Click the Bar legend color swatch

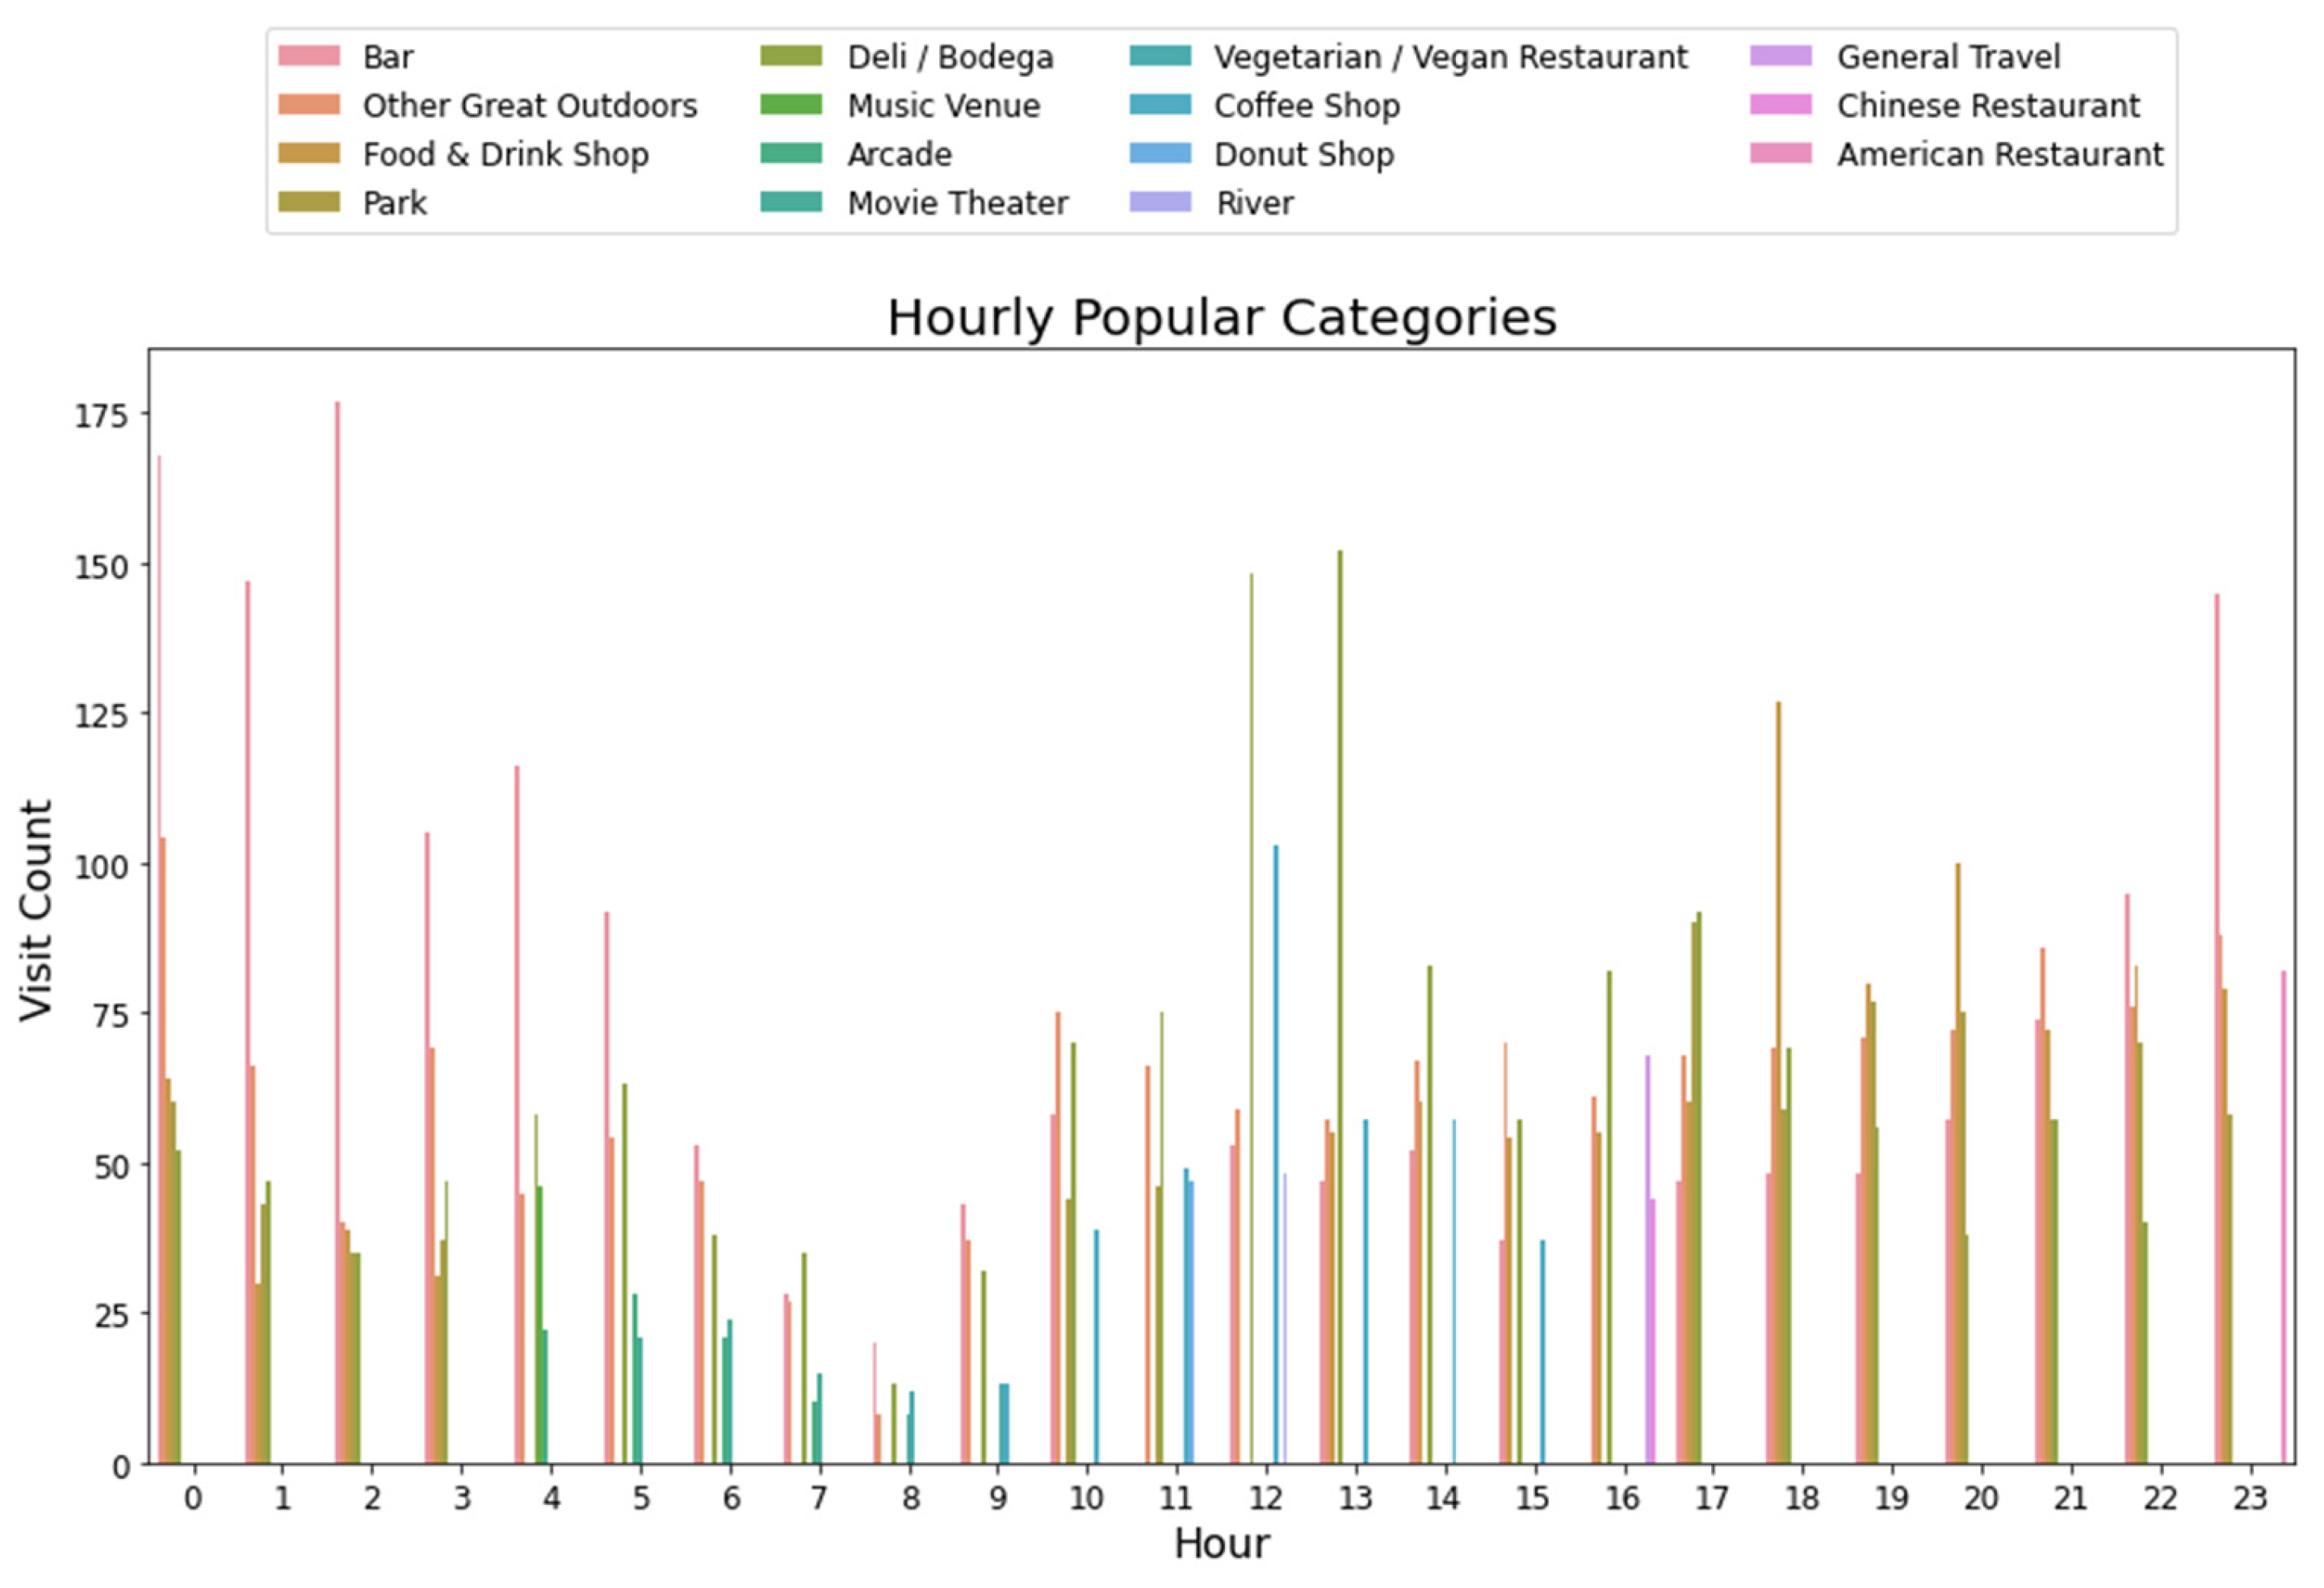point(309,56)
